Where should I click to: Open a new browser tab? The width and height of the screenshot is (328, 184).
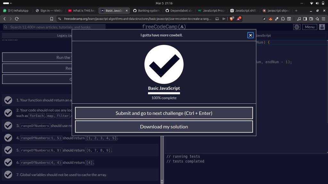pos(296,11)
